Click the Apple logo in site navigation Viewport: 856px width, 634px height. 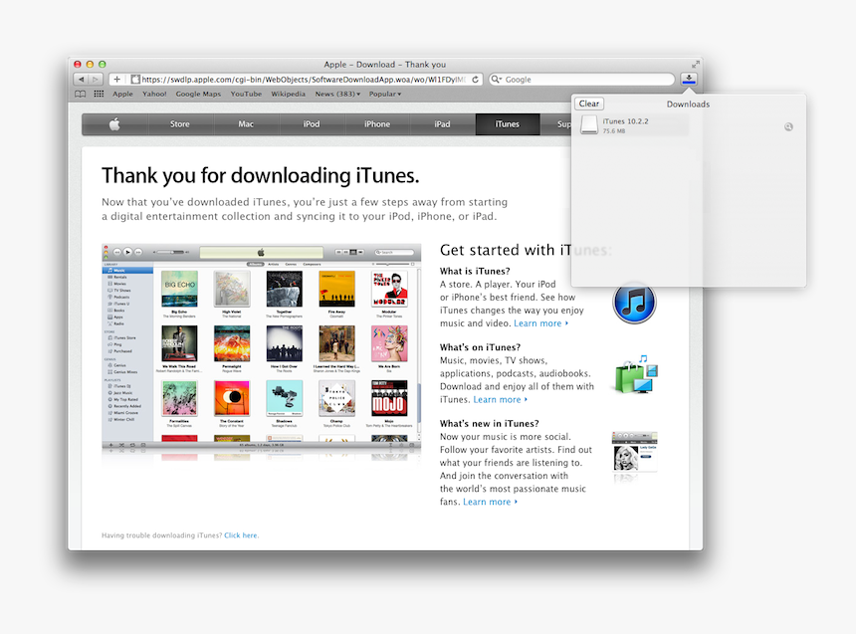point(114,124)
